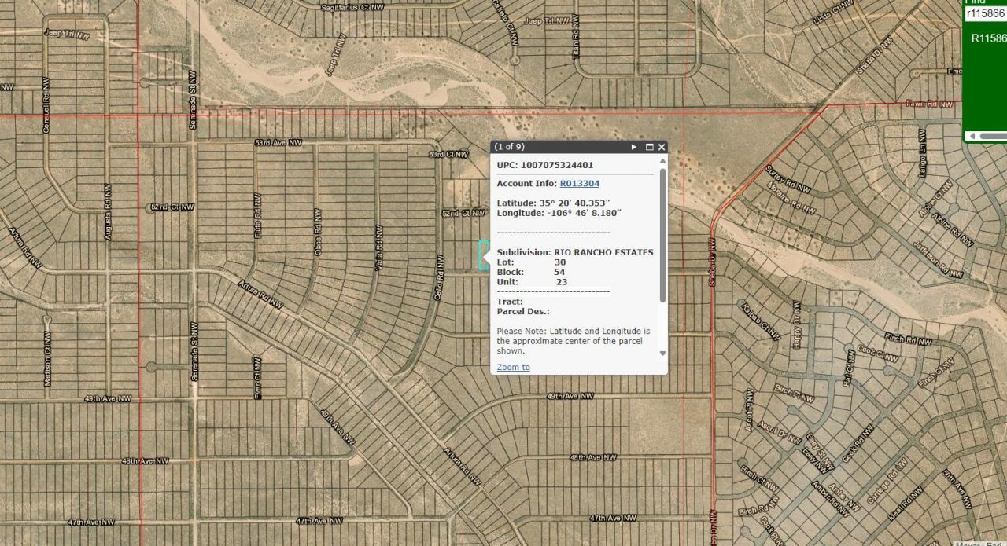Show the next feature in popup
Screen dimensions: 1007x546
pos(634,147)
